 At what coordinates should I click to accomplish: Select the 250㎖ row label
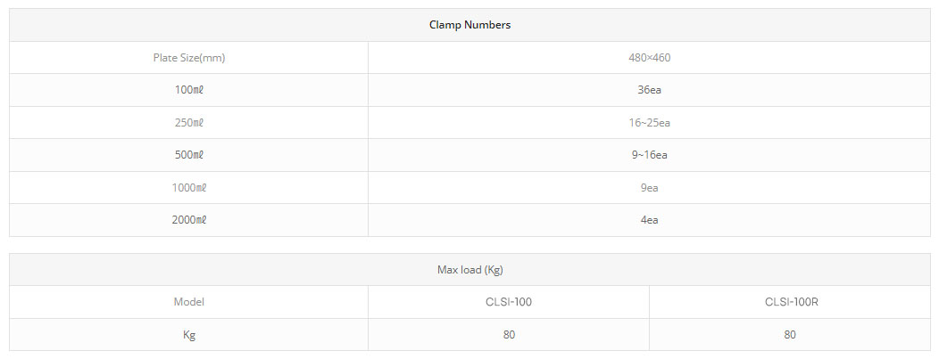click(188, 122)
